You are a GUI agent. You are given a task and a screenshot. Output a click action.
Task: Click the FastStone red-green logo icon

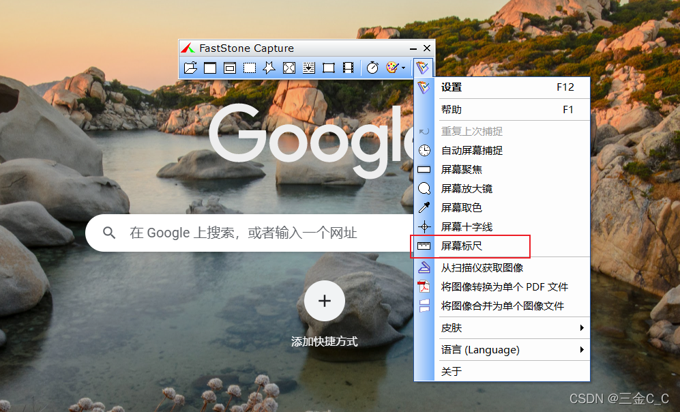[188, 48]
